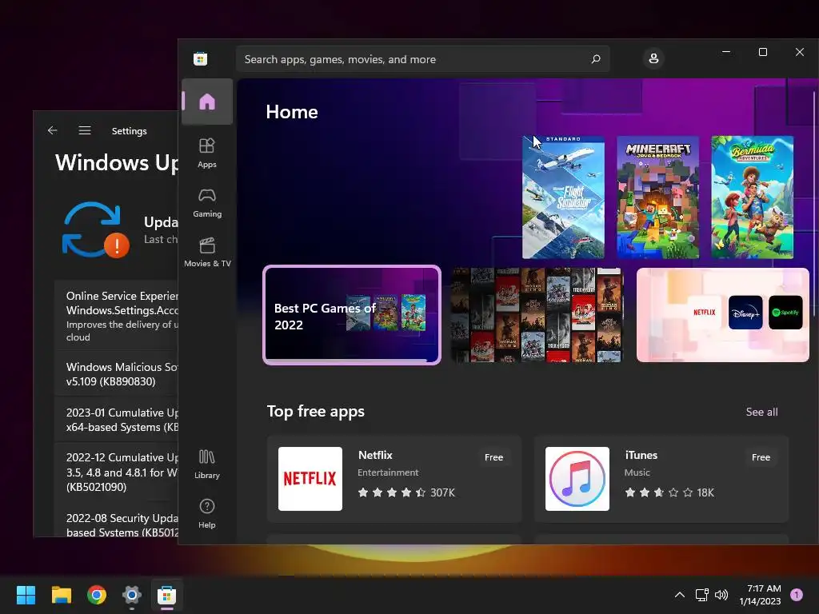Switch to Settings app on the taskbar
The height and width of the screenshot is (614, 819).
[x=132, y=595]
